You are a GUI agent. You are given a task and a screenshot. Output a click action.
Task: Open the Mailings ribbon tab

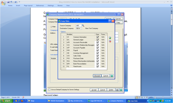(x=51, y=5)
